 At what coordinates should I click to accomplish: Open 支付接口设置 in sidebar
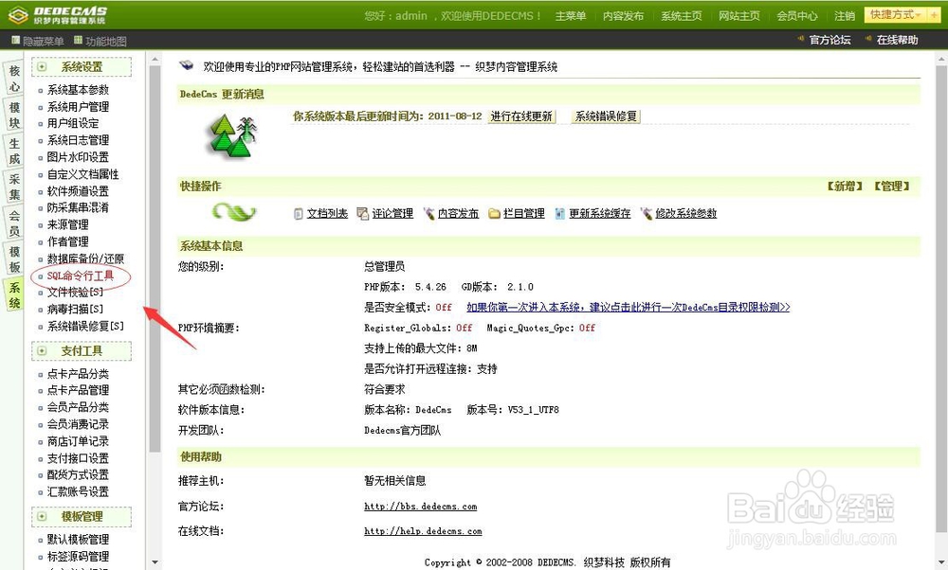(x=78, y=458)
